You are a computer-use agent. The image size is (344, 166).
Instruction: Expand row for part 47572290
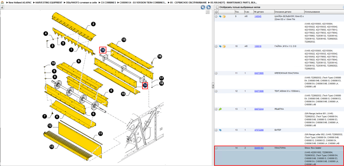click(x=216, y=130)
